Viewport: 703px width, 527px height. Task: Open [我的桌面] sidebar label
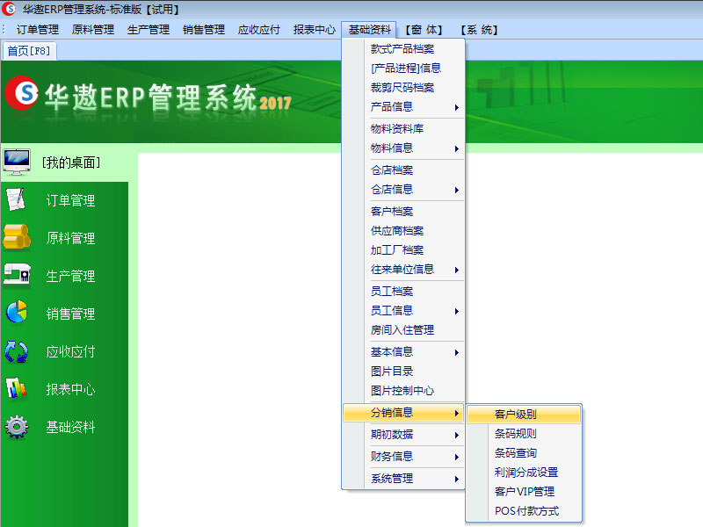pos(71,162)
